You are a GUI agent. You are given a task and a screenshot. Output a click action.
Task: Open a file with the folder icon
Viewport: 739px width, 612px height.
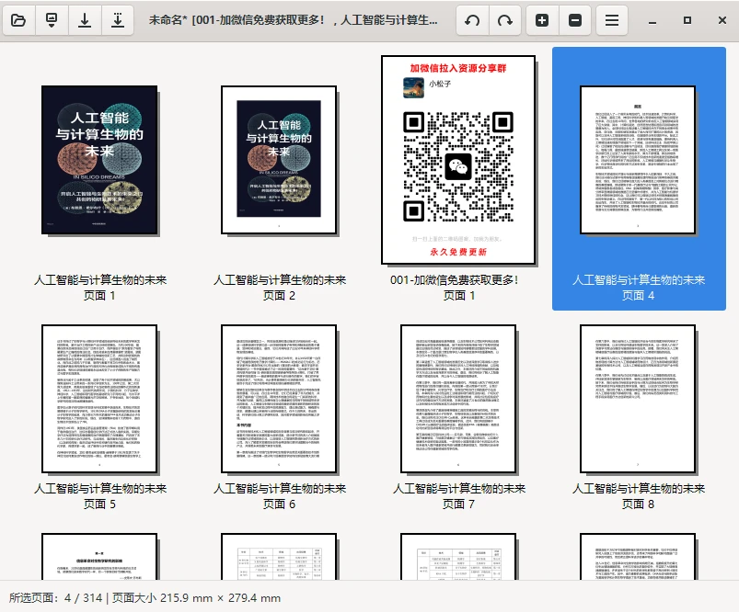pyautogui.click(x=18, y=20)
